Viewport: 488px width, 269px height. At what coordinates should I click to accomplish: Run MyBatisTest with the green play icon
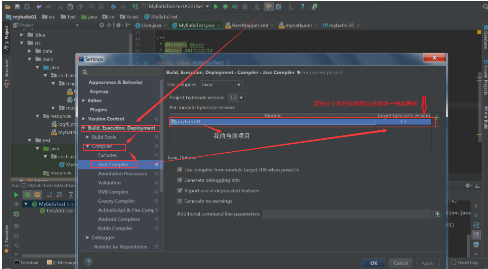tap(216, 7)
